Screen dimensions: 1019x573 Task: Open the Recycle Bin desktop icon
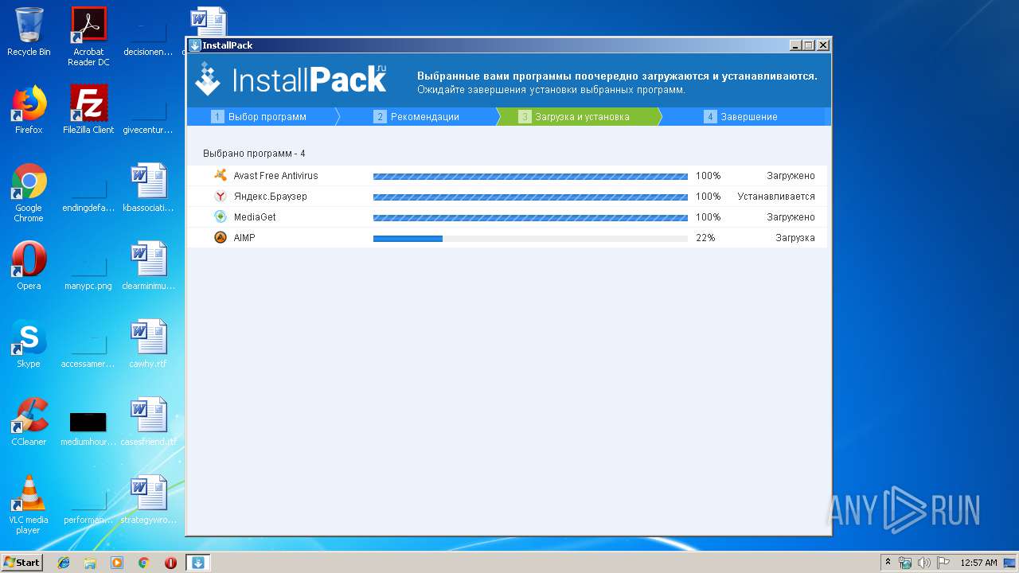coord(29,33)
